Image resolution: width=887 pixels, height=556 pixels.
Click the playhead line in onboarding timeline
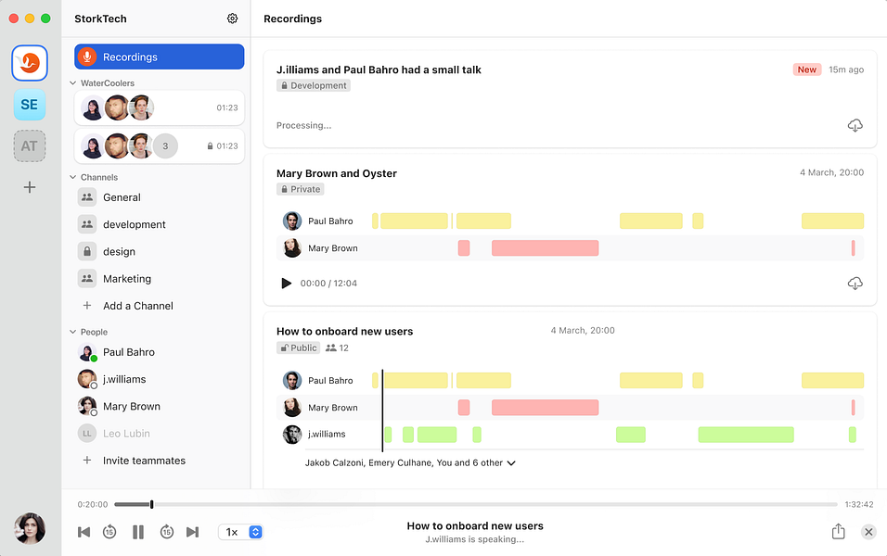382,411
